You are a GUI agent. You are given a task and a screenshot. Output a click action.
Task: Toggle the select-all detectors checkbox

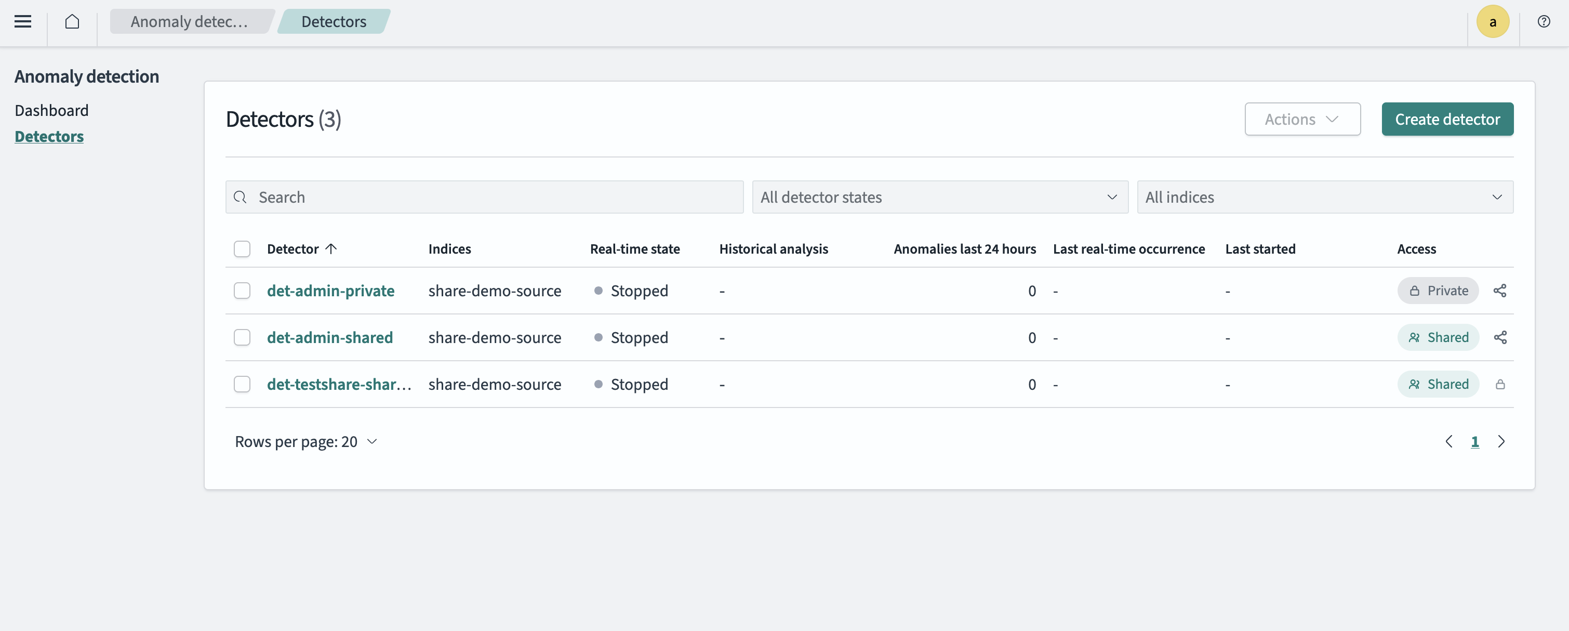(x=242, y=248)
